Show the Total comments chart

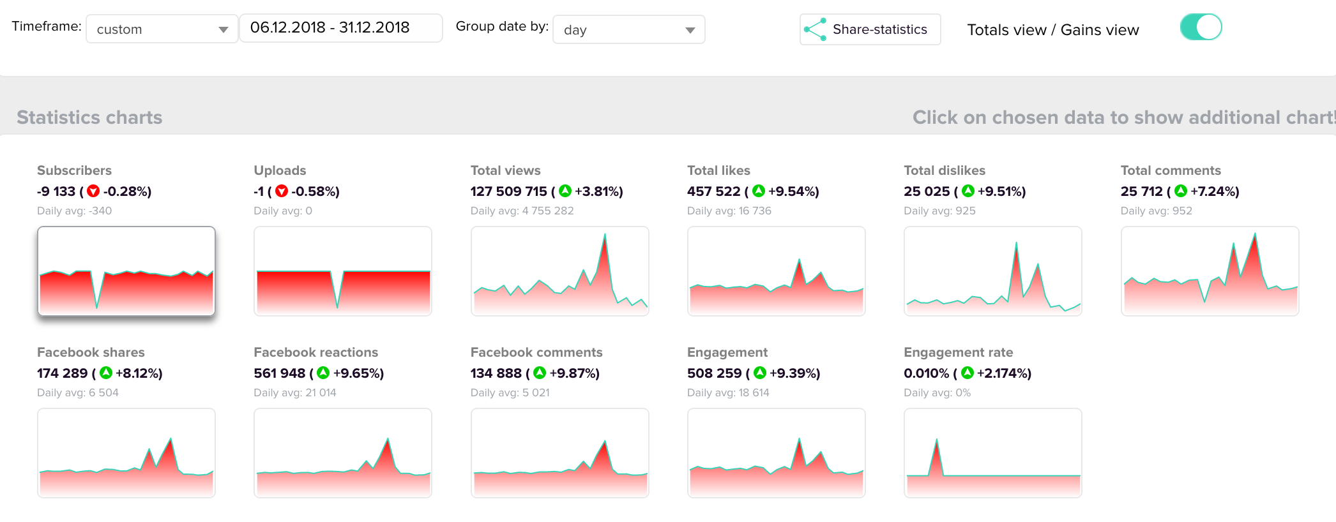[x=1210, y=271]
